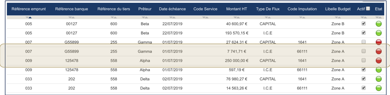Click the Référence banque column header
Screen dimensions: 390x95
tap(72, 9)
